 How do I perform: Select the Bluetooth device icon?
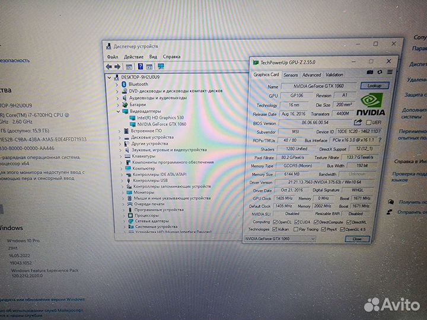pos(124,84)
